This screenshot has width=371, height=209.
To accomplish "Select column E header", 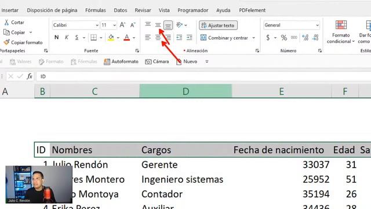I will tap(282, 91).
